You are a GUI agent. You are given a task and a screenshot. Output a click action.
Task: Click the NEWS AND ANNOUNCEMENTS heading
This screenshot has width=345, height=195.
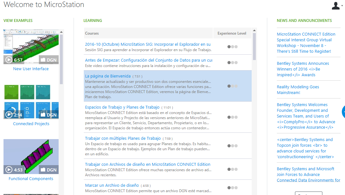click(304, 21)
